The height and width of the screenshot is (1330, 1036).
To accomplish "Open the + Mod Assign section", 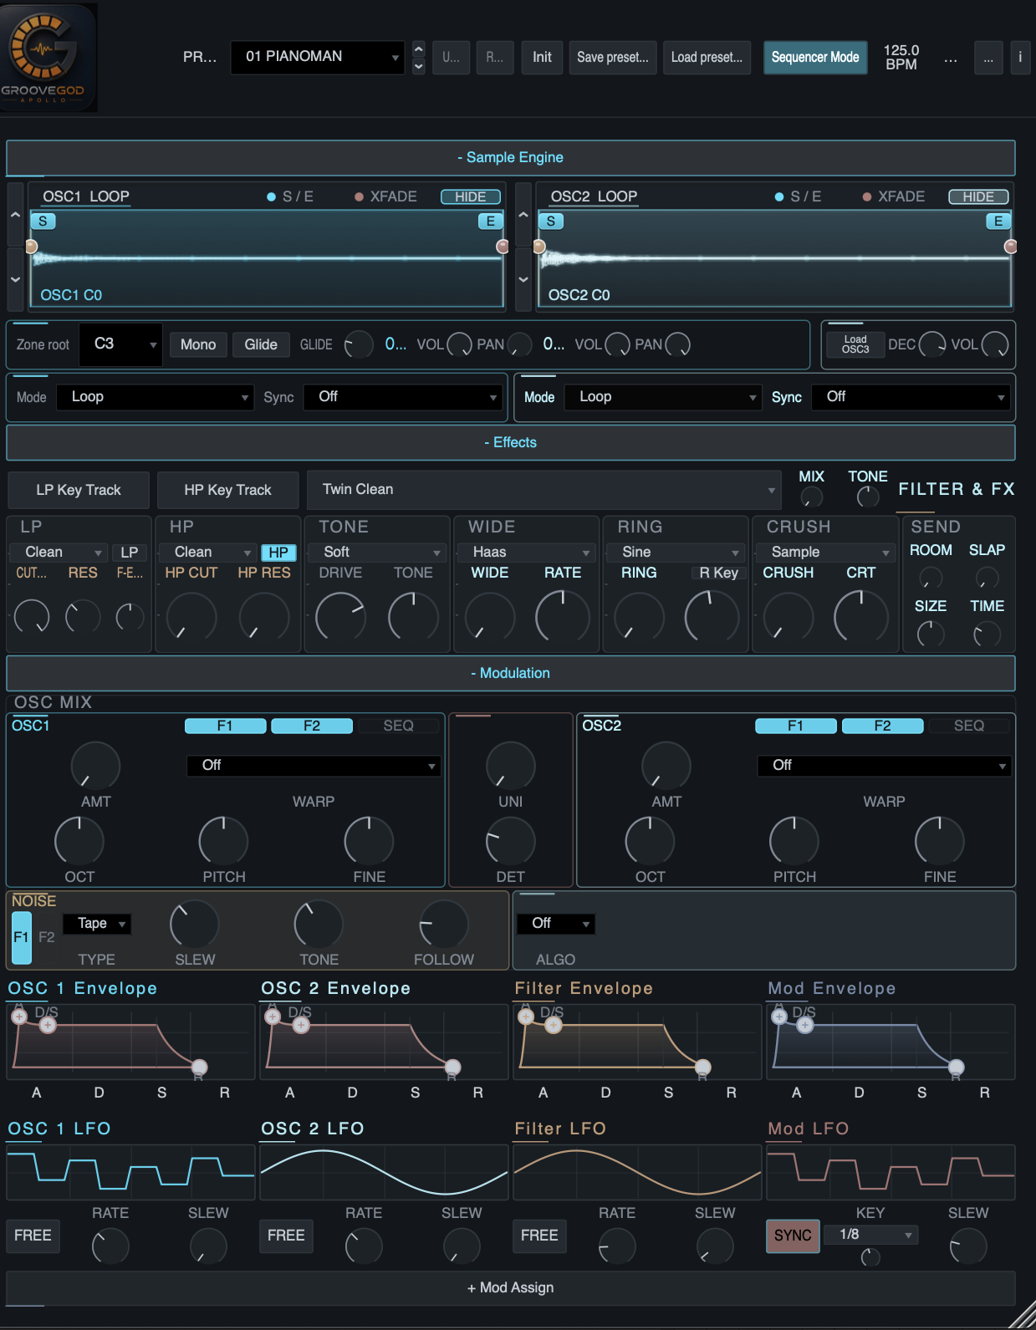I will [511, 1288].
